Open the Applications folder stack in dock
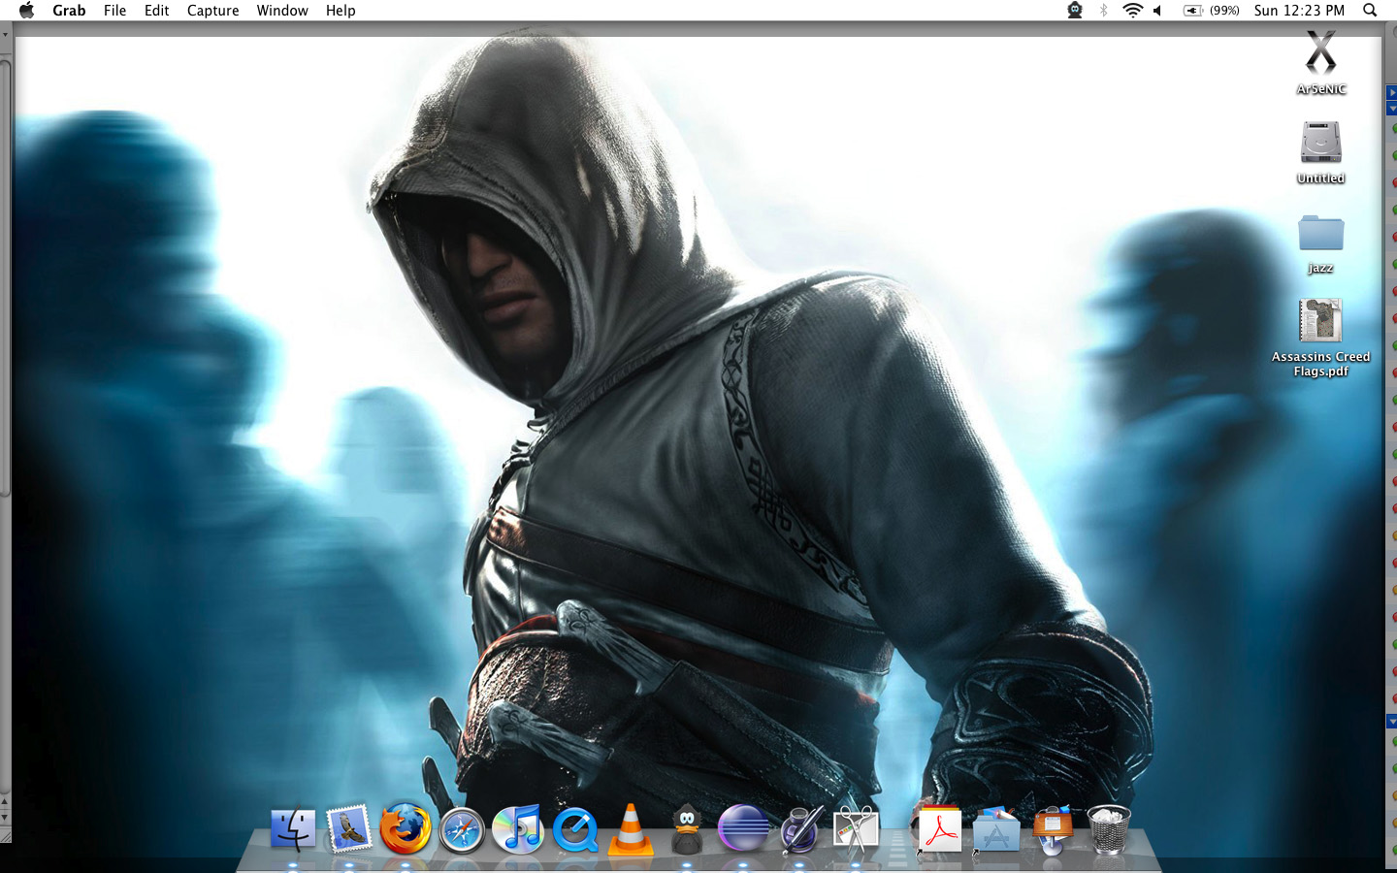The image size is (1397, 873). (996, 831)
